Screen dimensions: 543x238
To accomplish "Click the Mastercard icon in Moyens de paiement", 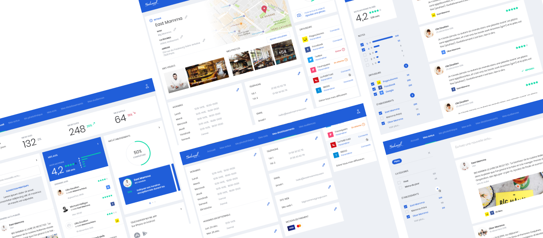I will tap(299, 226).
